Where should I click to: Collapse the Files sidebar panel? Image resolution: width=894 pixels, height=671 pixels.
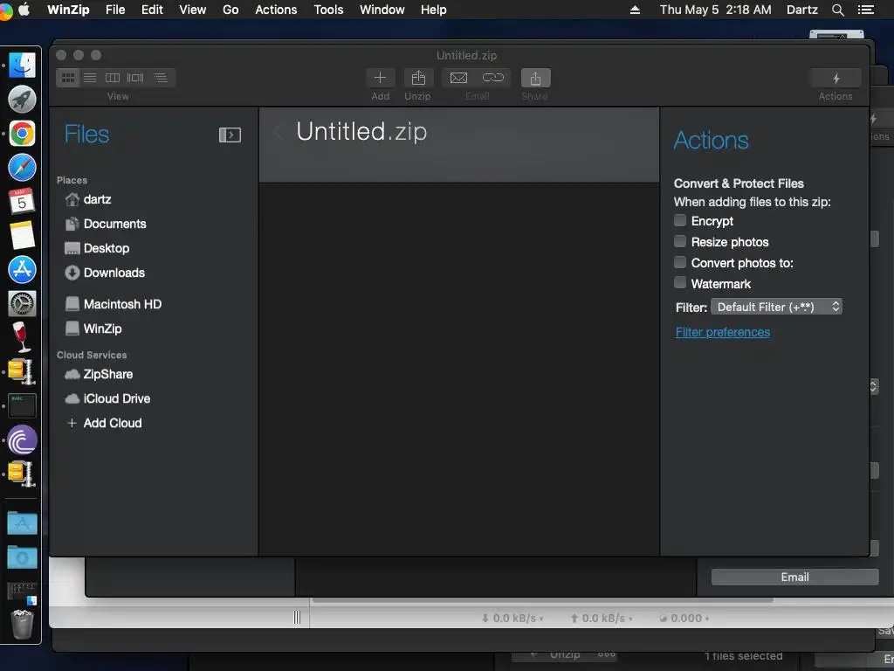pos(230,135)
